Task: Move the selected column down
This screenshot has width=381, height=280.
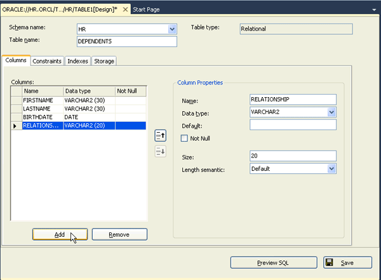Action: [x=160, y=150]
